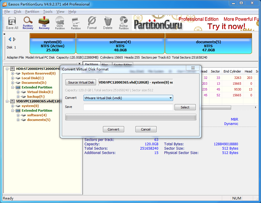Switch to the Partitions tab
The width and height of the screenshot is (261, 203).
[92, 64]
